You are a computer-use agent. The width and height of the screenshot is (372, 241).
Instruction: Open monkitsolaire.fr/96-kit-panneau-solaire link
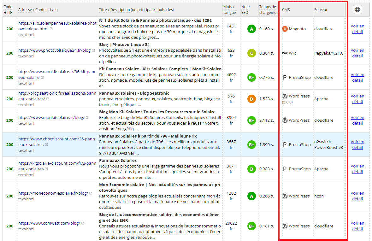57,74
